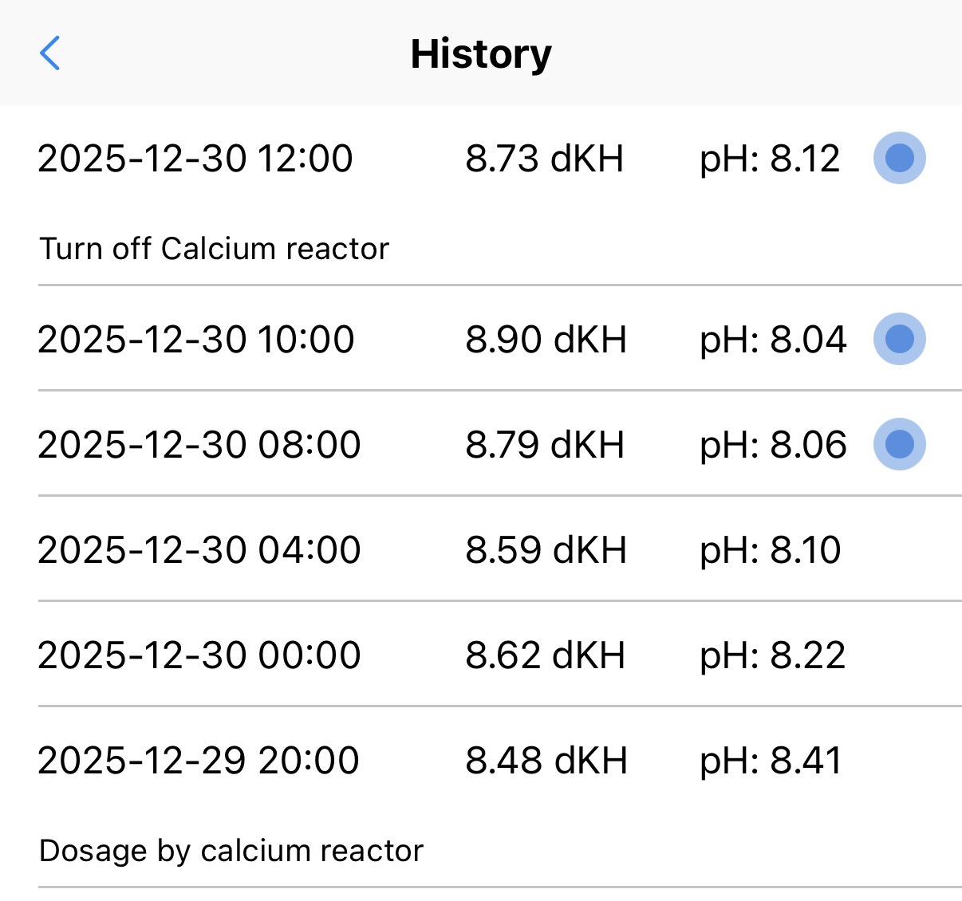
Task: Open the 2025-12-30 08:00 record
Action: pos(199,444)
